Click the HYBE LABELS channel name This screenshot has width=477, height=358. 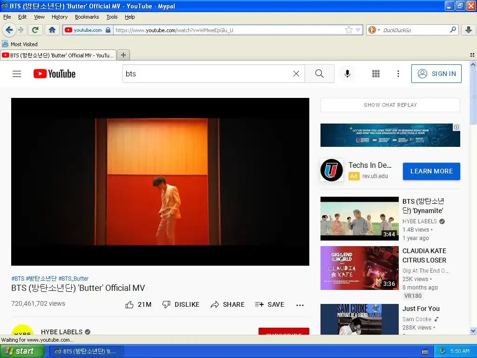(62, 332)
